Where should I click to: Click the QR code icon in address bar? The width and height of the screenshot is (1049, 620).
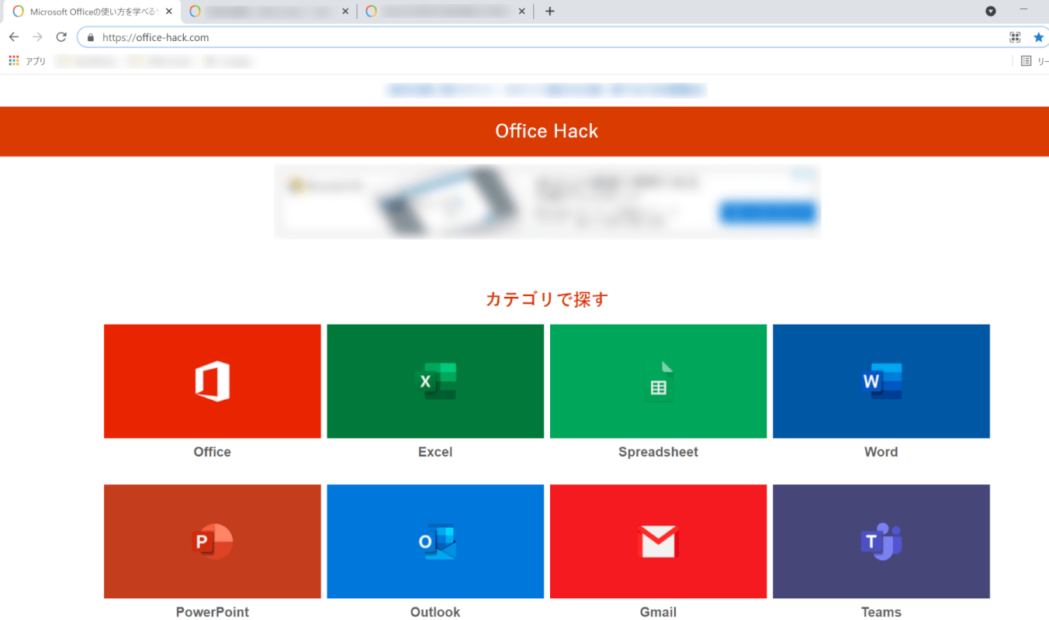coord(1015,37)
